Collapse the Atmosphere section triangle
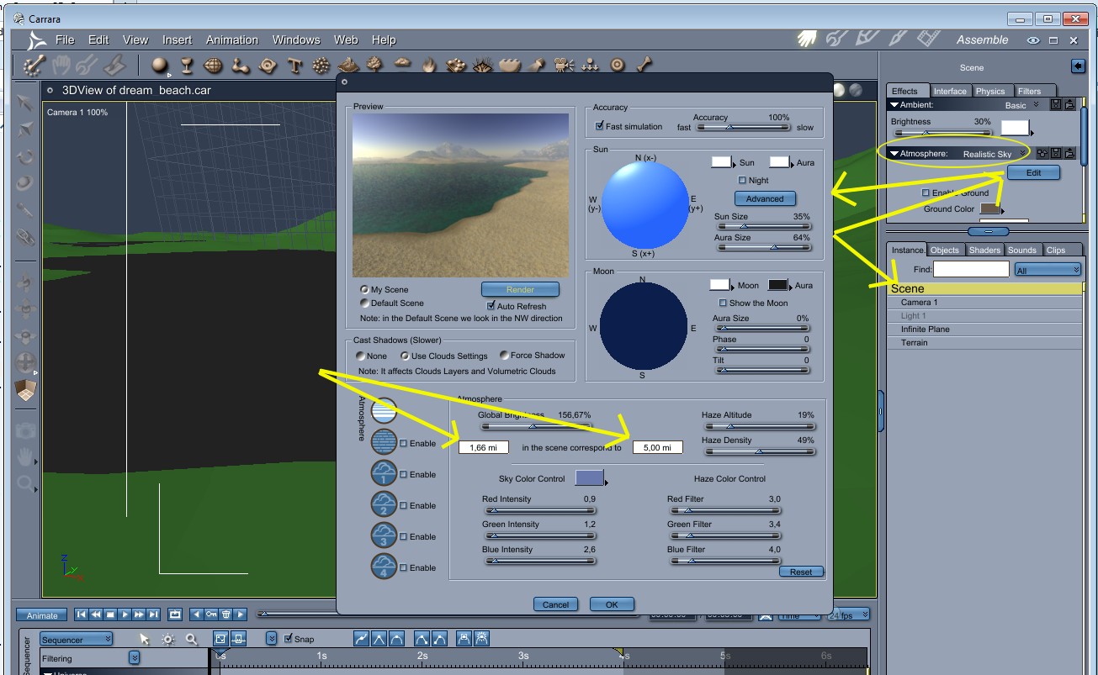 894,154
